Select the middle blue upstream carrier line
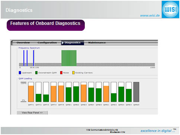Screen dimensions: 180x135 pos(27,58)
